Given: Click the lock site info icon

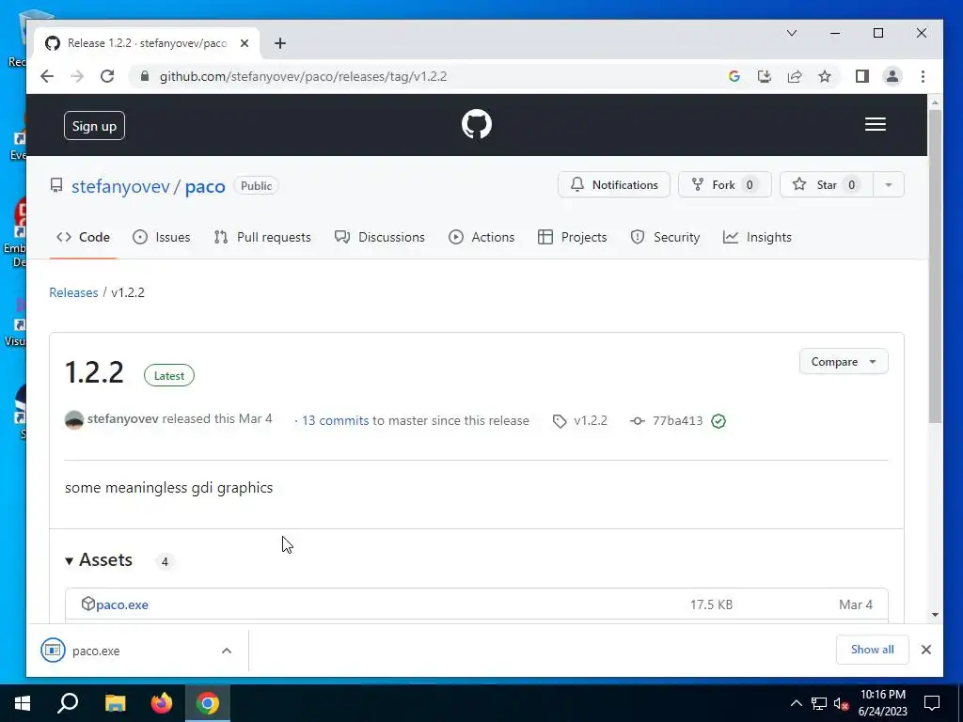Looking at the screenshot, I should [x=144, y=76].
